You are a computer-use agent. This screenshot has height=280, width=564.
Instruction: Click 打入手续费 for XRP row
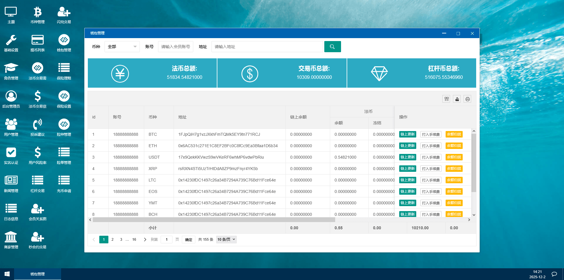pos(431,169)
